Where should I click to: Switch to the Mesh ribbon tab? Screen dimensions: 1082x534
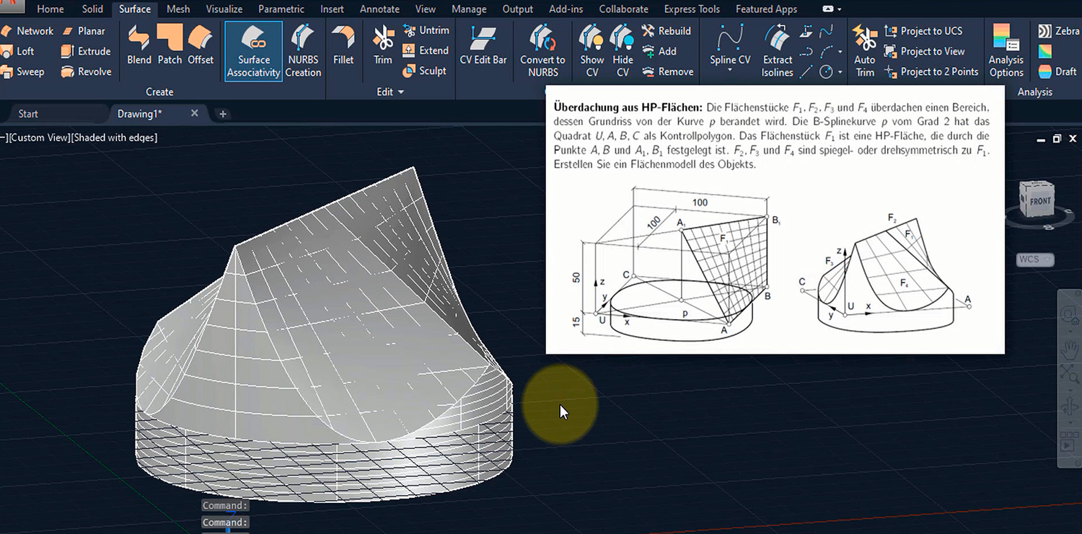click(178, 9)
